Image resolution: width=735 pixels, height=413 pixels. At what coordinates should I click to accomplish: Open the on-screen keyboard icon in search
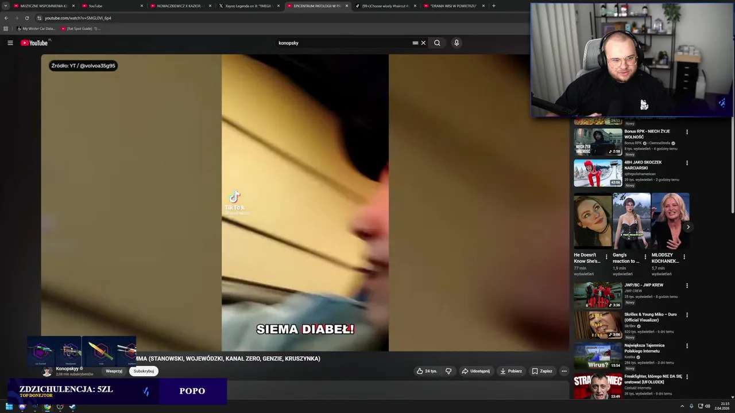tap(415, 43)
